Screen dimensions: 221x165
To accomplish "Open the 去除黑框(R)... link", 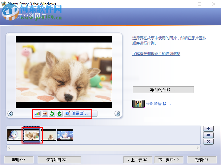I will [x=159, y=104].
